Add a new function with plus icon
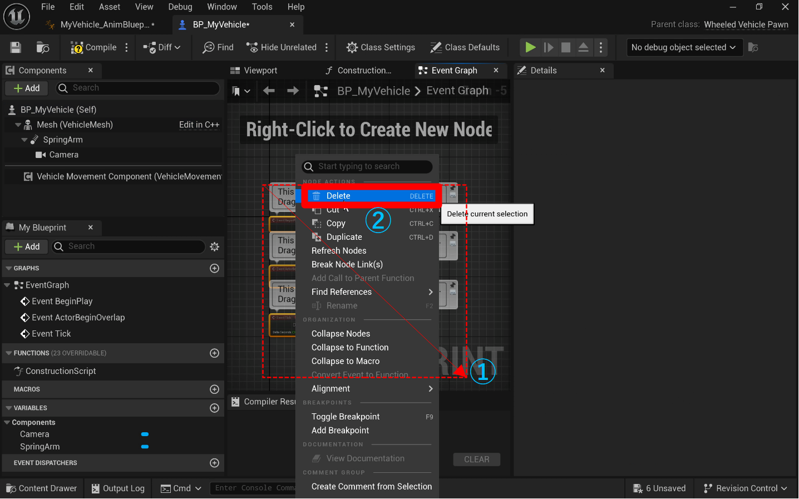 click(214, 353)
